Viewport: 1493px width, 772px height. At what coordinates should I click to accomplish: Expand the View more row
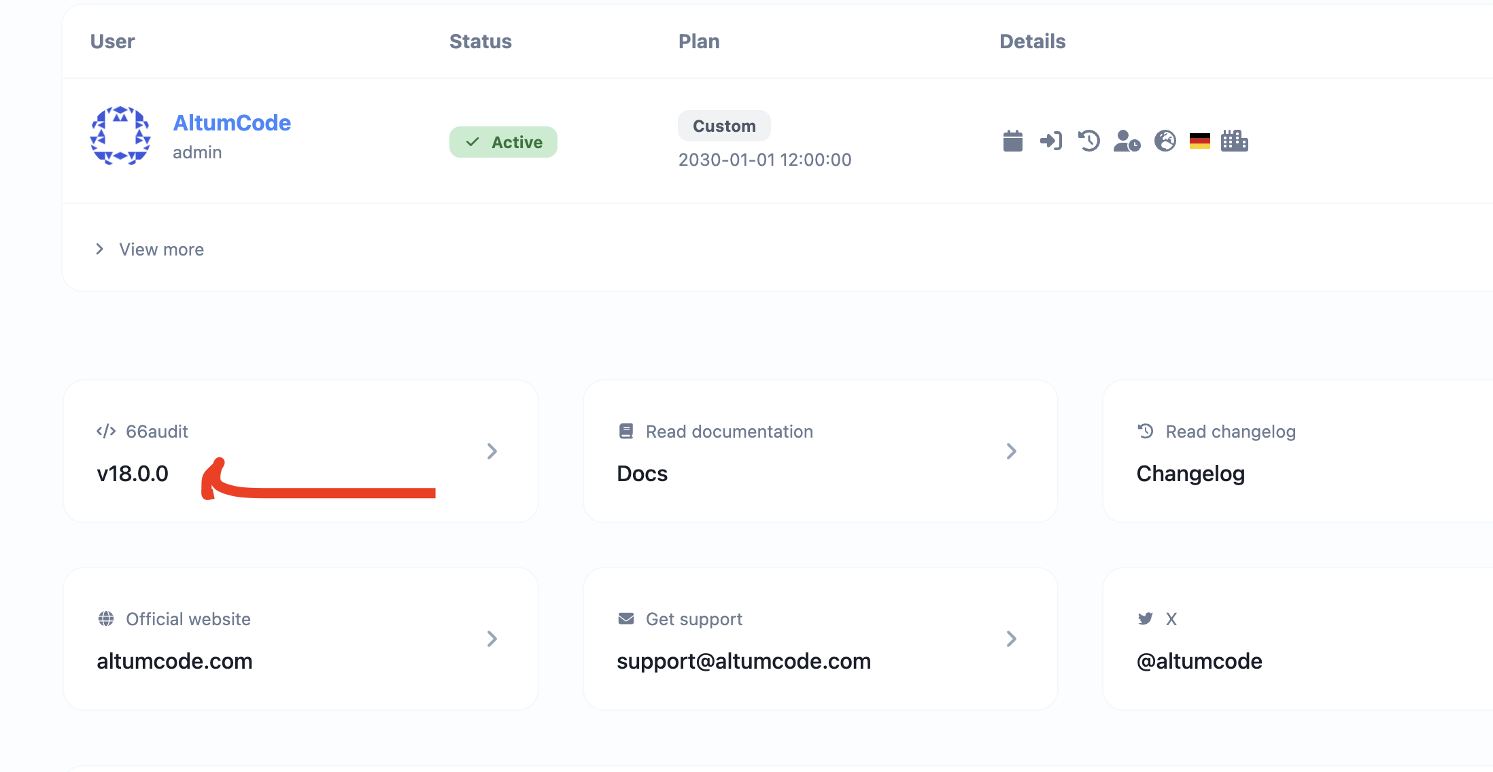[x=150, y=249]
